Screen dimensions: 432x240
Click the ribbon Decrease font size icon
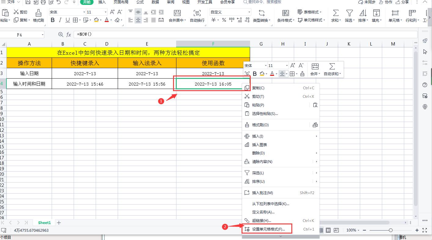point(120,12)
